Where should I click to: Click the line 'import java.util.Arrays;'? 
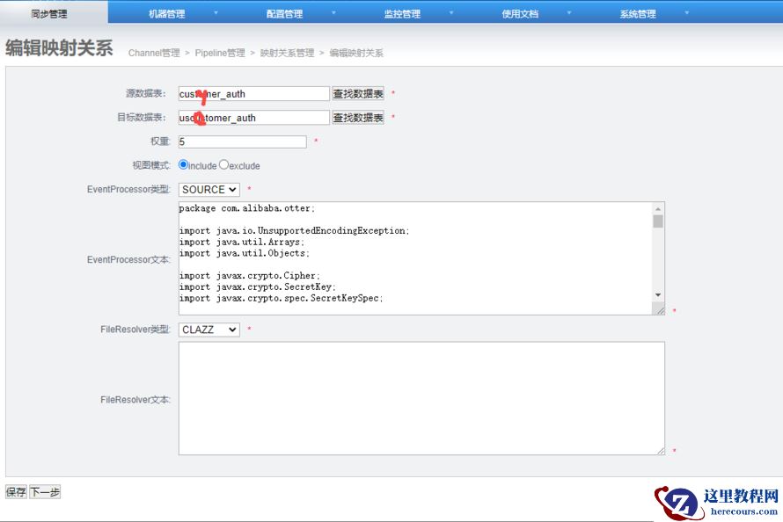pyautogui.click(x=242, y=243)
